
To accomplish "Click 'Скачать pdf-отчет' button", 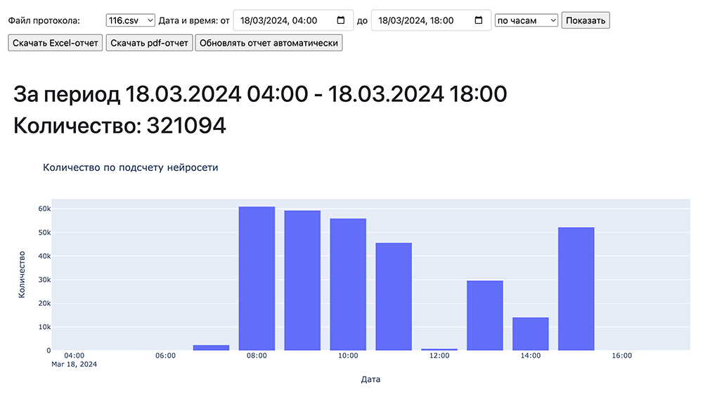I will coord(149,43).
